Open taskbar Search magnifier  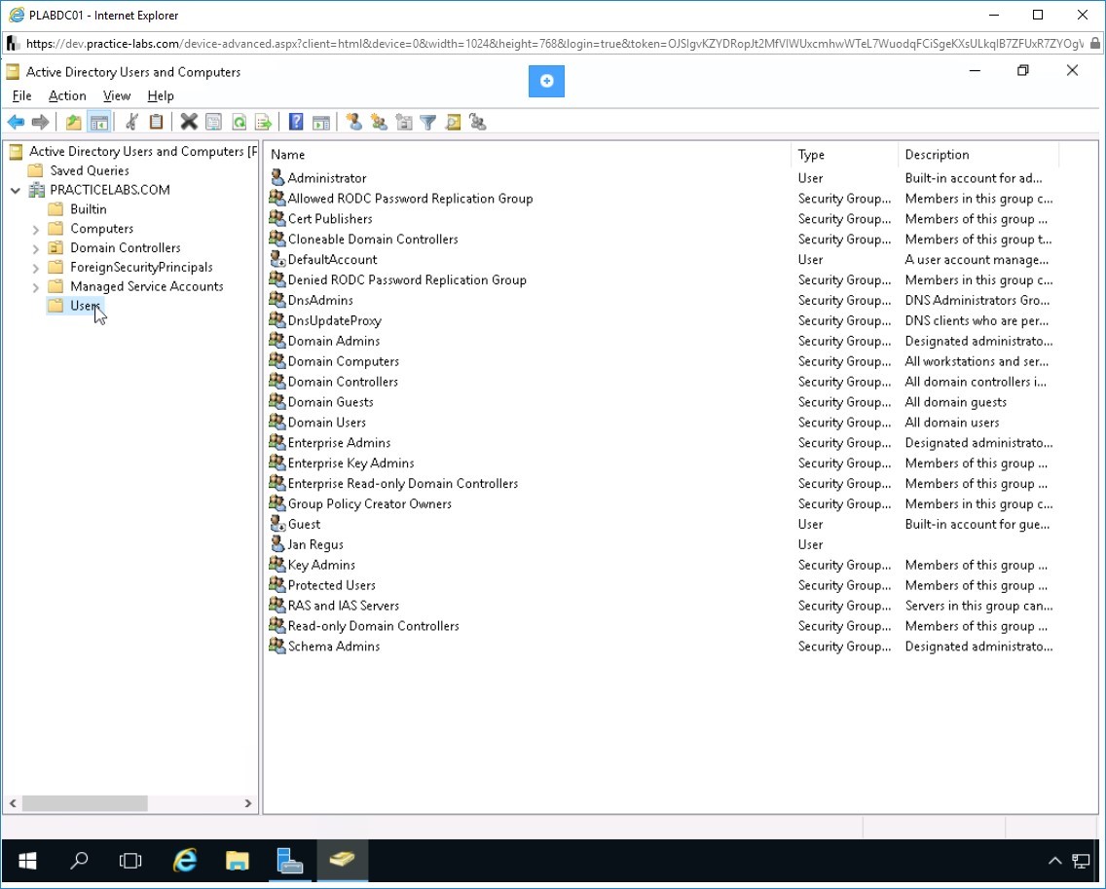pyautogui.click(x=79, y=861)
